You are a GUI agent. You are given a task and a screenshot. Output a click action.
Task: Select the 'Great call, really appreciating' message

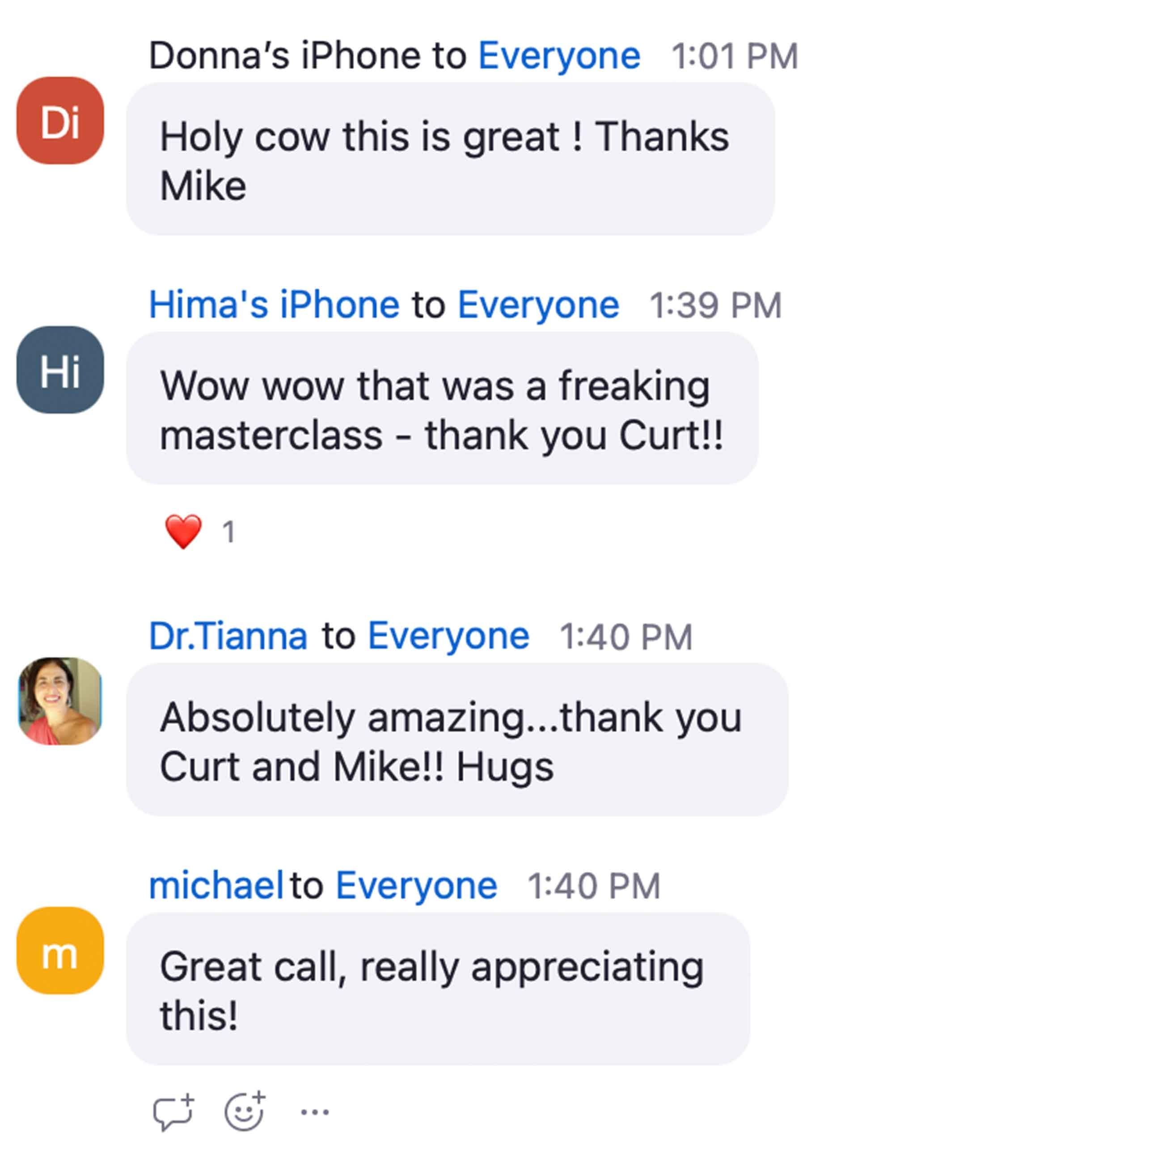tap(438, 989)
